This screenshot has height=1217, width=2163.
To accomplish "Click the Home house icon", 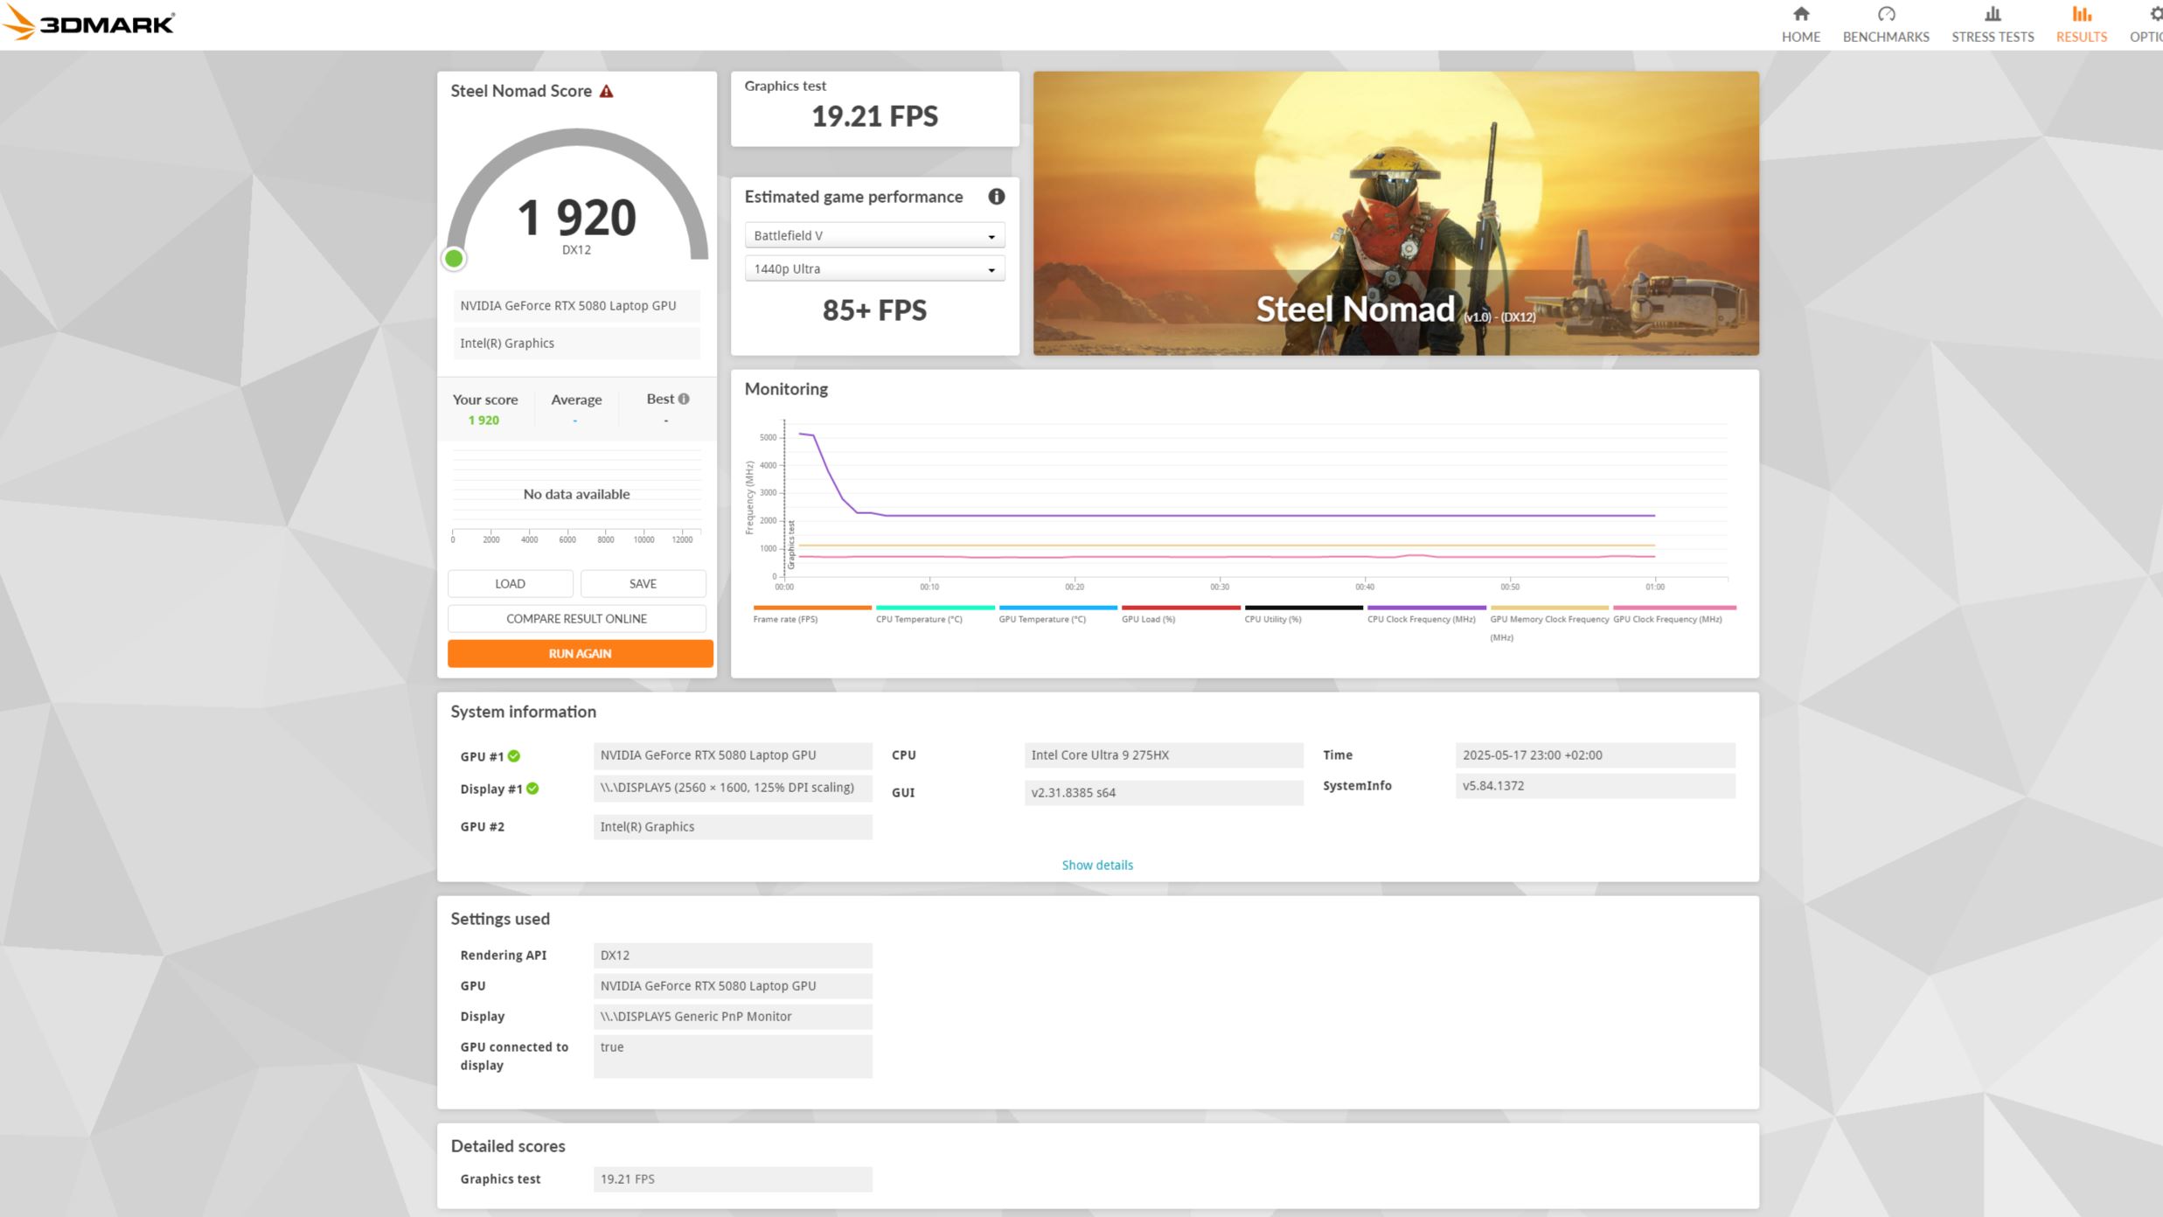I will tap(1800, 14).
